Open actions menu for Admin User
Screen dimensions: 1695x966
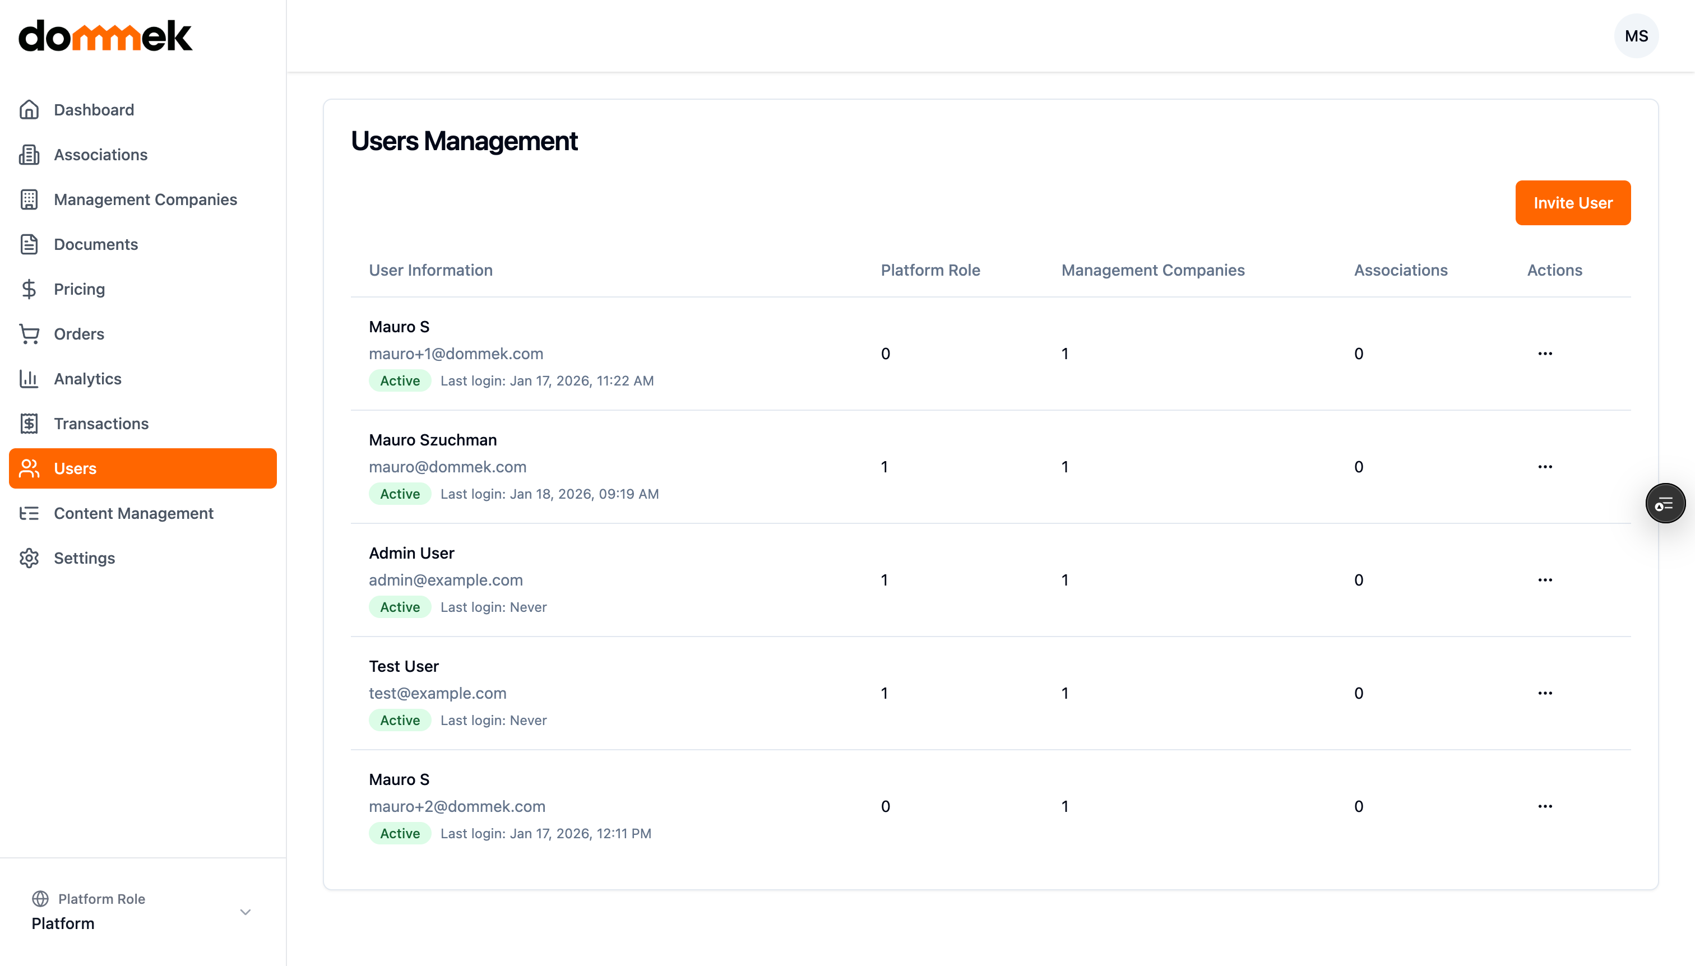(x=1545, y=580)
